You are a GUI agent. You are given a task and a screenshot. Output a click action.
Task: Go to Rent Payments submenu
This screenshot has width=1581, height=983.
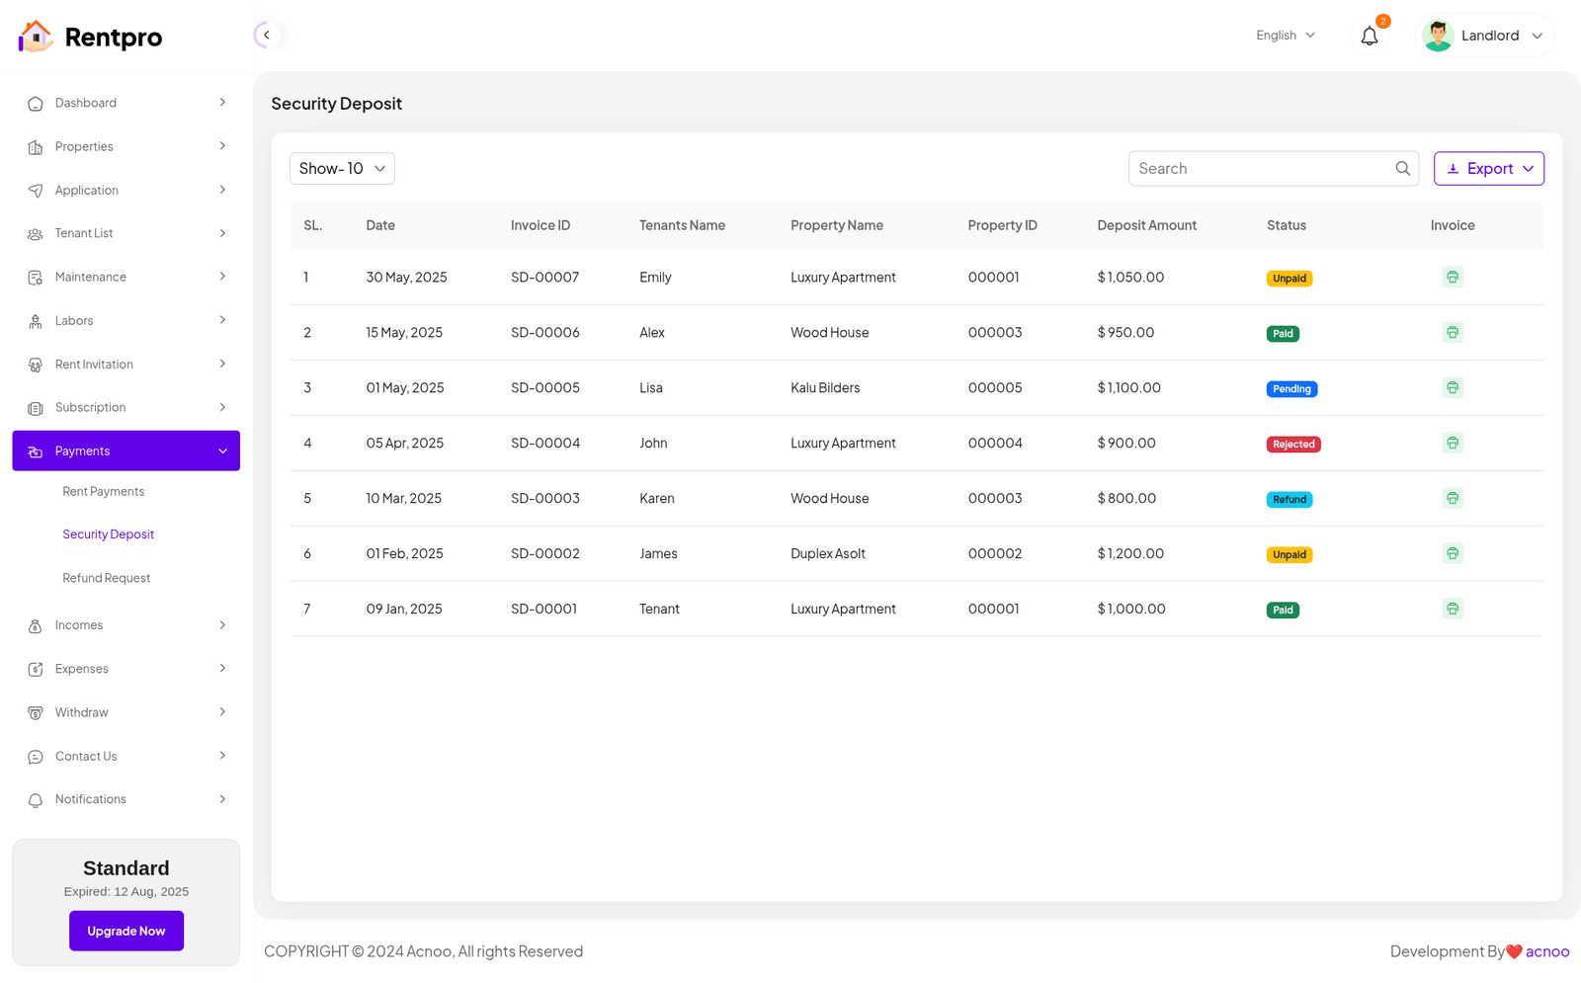coord(104,492)
